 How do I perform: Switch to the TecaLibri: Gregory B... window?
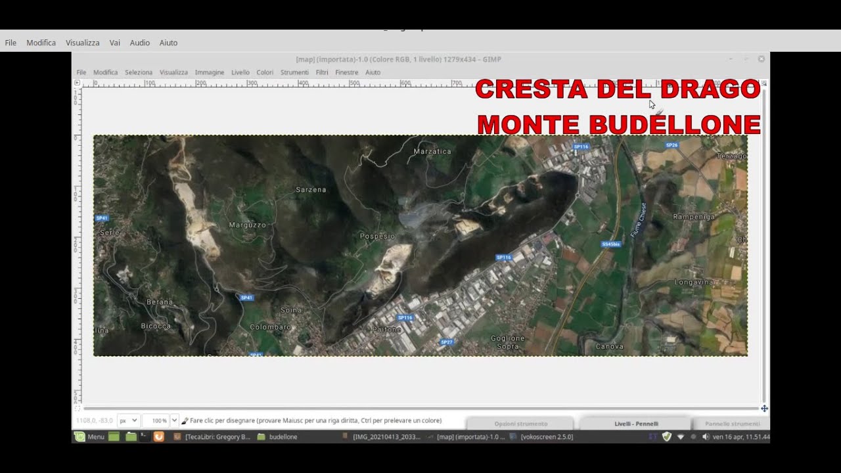point(212,436)
